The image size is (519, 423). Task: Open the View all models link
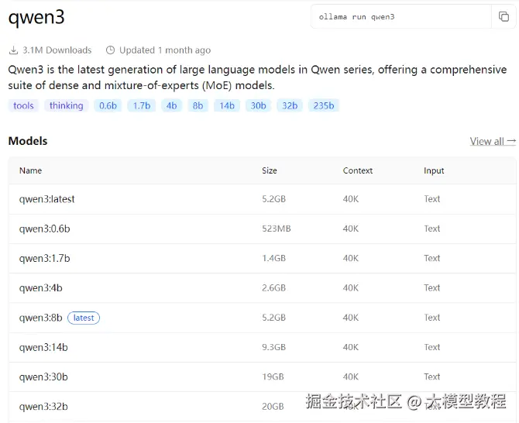(x=493, y=141)
